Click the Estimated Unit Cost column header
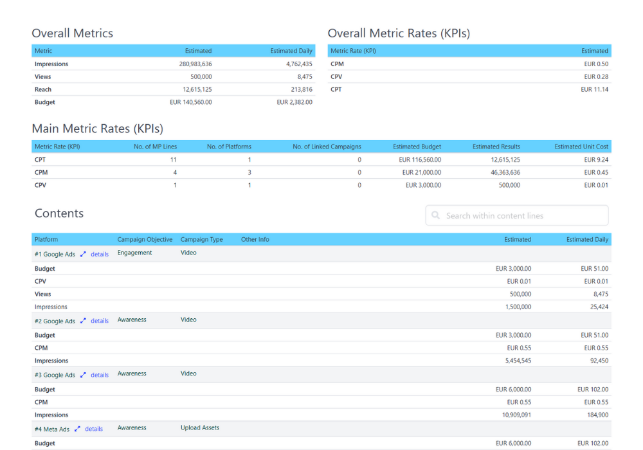This screenshot has width=643, height=450. point(581,147)
